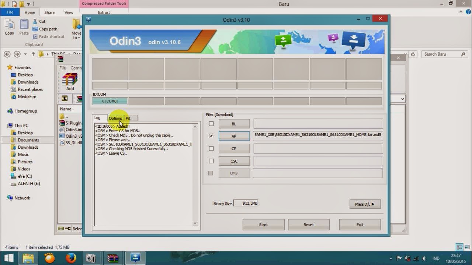Click the log scrollbar up arrow

[195, 127]
